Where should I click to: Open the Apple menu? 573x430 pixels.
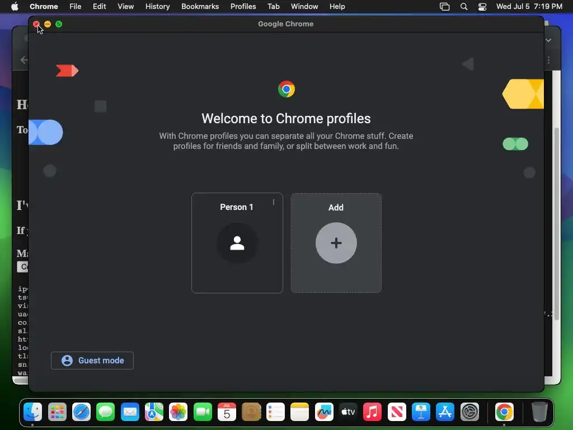point(15,7)
